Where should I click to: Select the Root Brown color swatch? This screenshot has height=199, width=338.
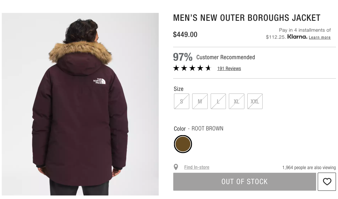(x=183, y=144)
